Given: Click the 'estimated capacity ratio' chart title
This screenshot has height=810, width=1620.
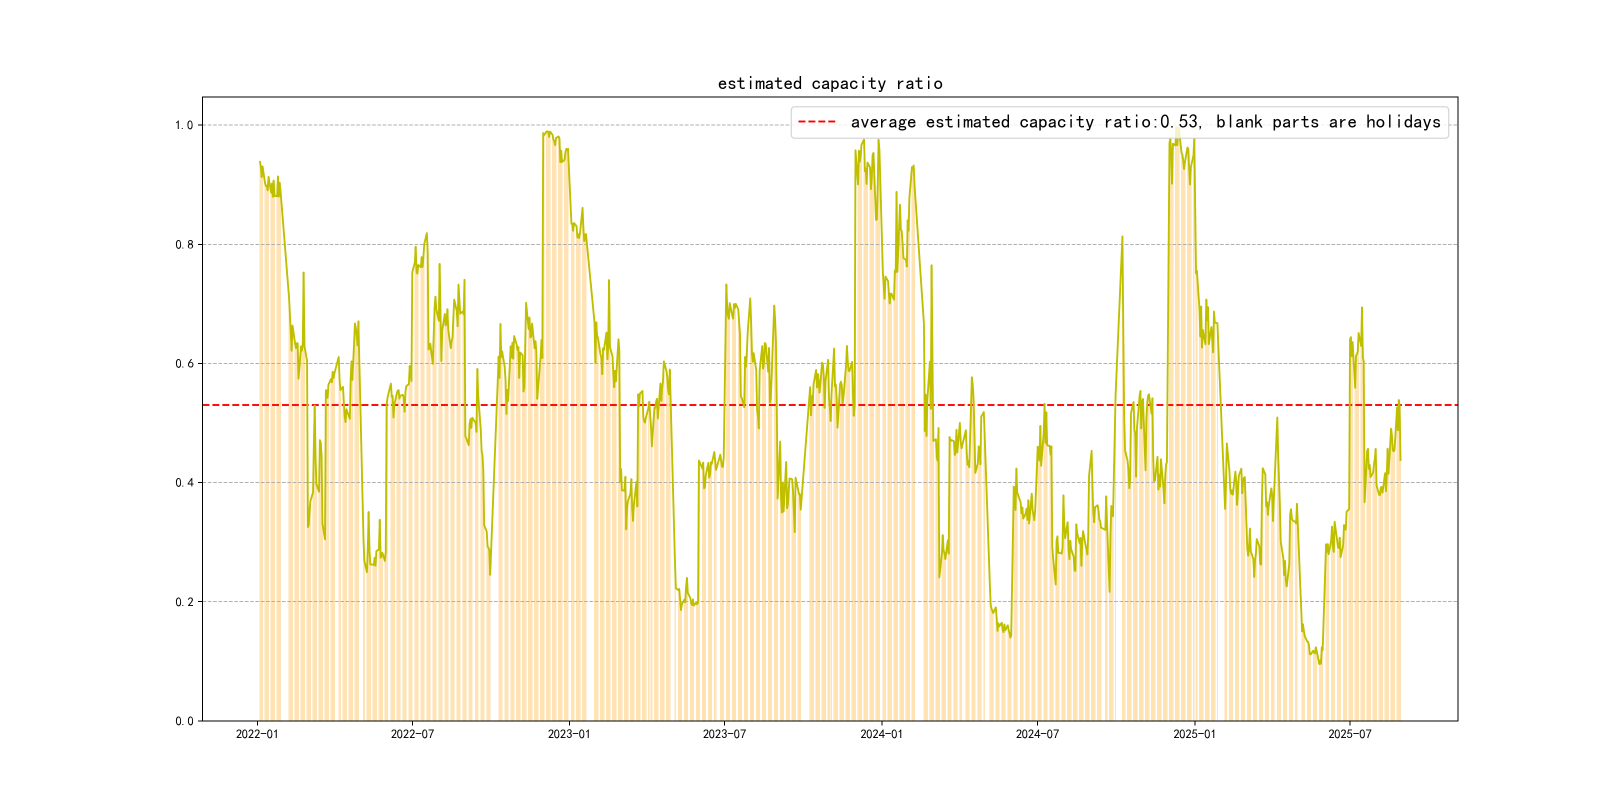Looking at the screenshot, I should (x=829, y=83).
